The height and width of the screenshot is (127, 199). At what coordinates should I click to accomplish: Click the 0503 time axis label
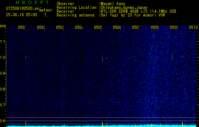point(60,27)
